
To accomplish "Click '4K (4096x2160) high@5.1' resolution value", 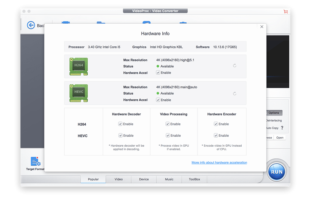I will [x=175, y=60].
